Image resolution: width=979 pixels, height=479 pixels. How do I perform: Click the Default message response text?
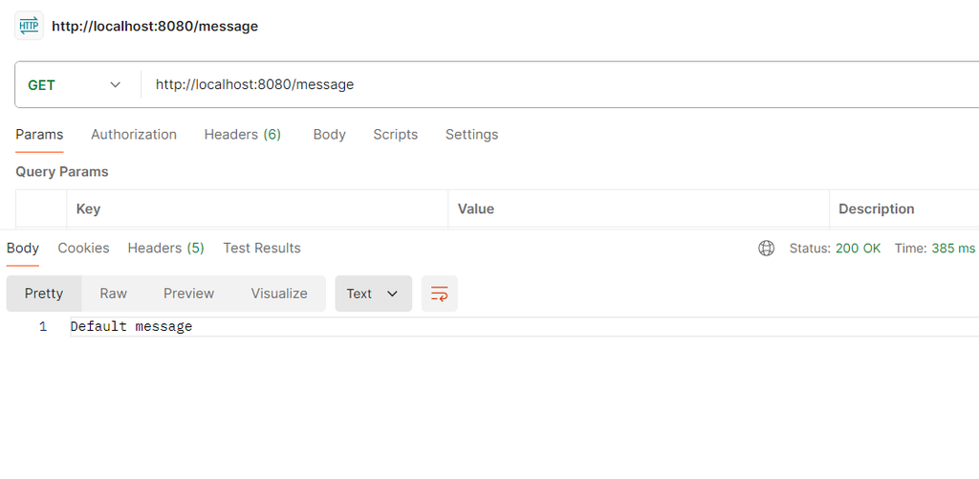(x=131, y=327)
